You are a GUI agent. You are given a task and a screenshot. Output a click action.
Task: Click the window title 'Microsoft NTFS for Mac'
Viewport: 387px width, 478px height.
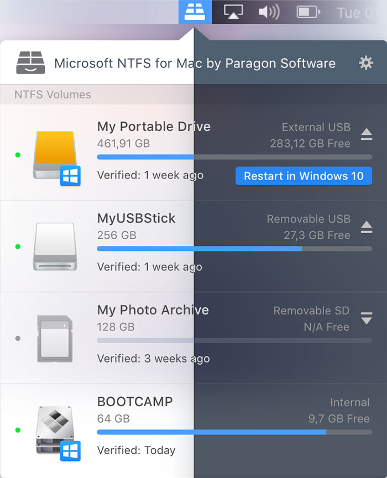click(x=128, y=64)
